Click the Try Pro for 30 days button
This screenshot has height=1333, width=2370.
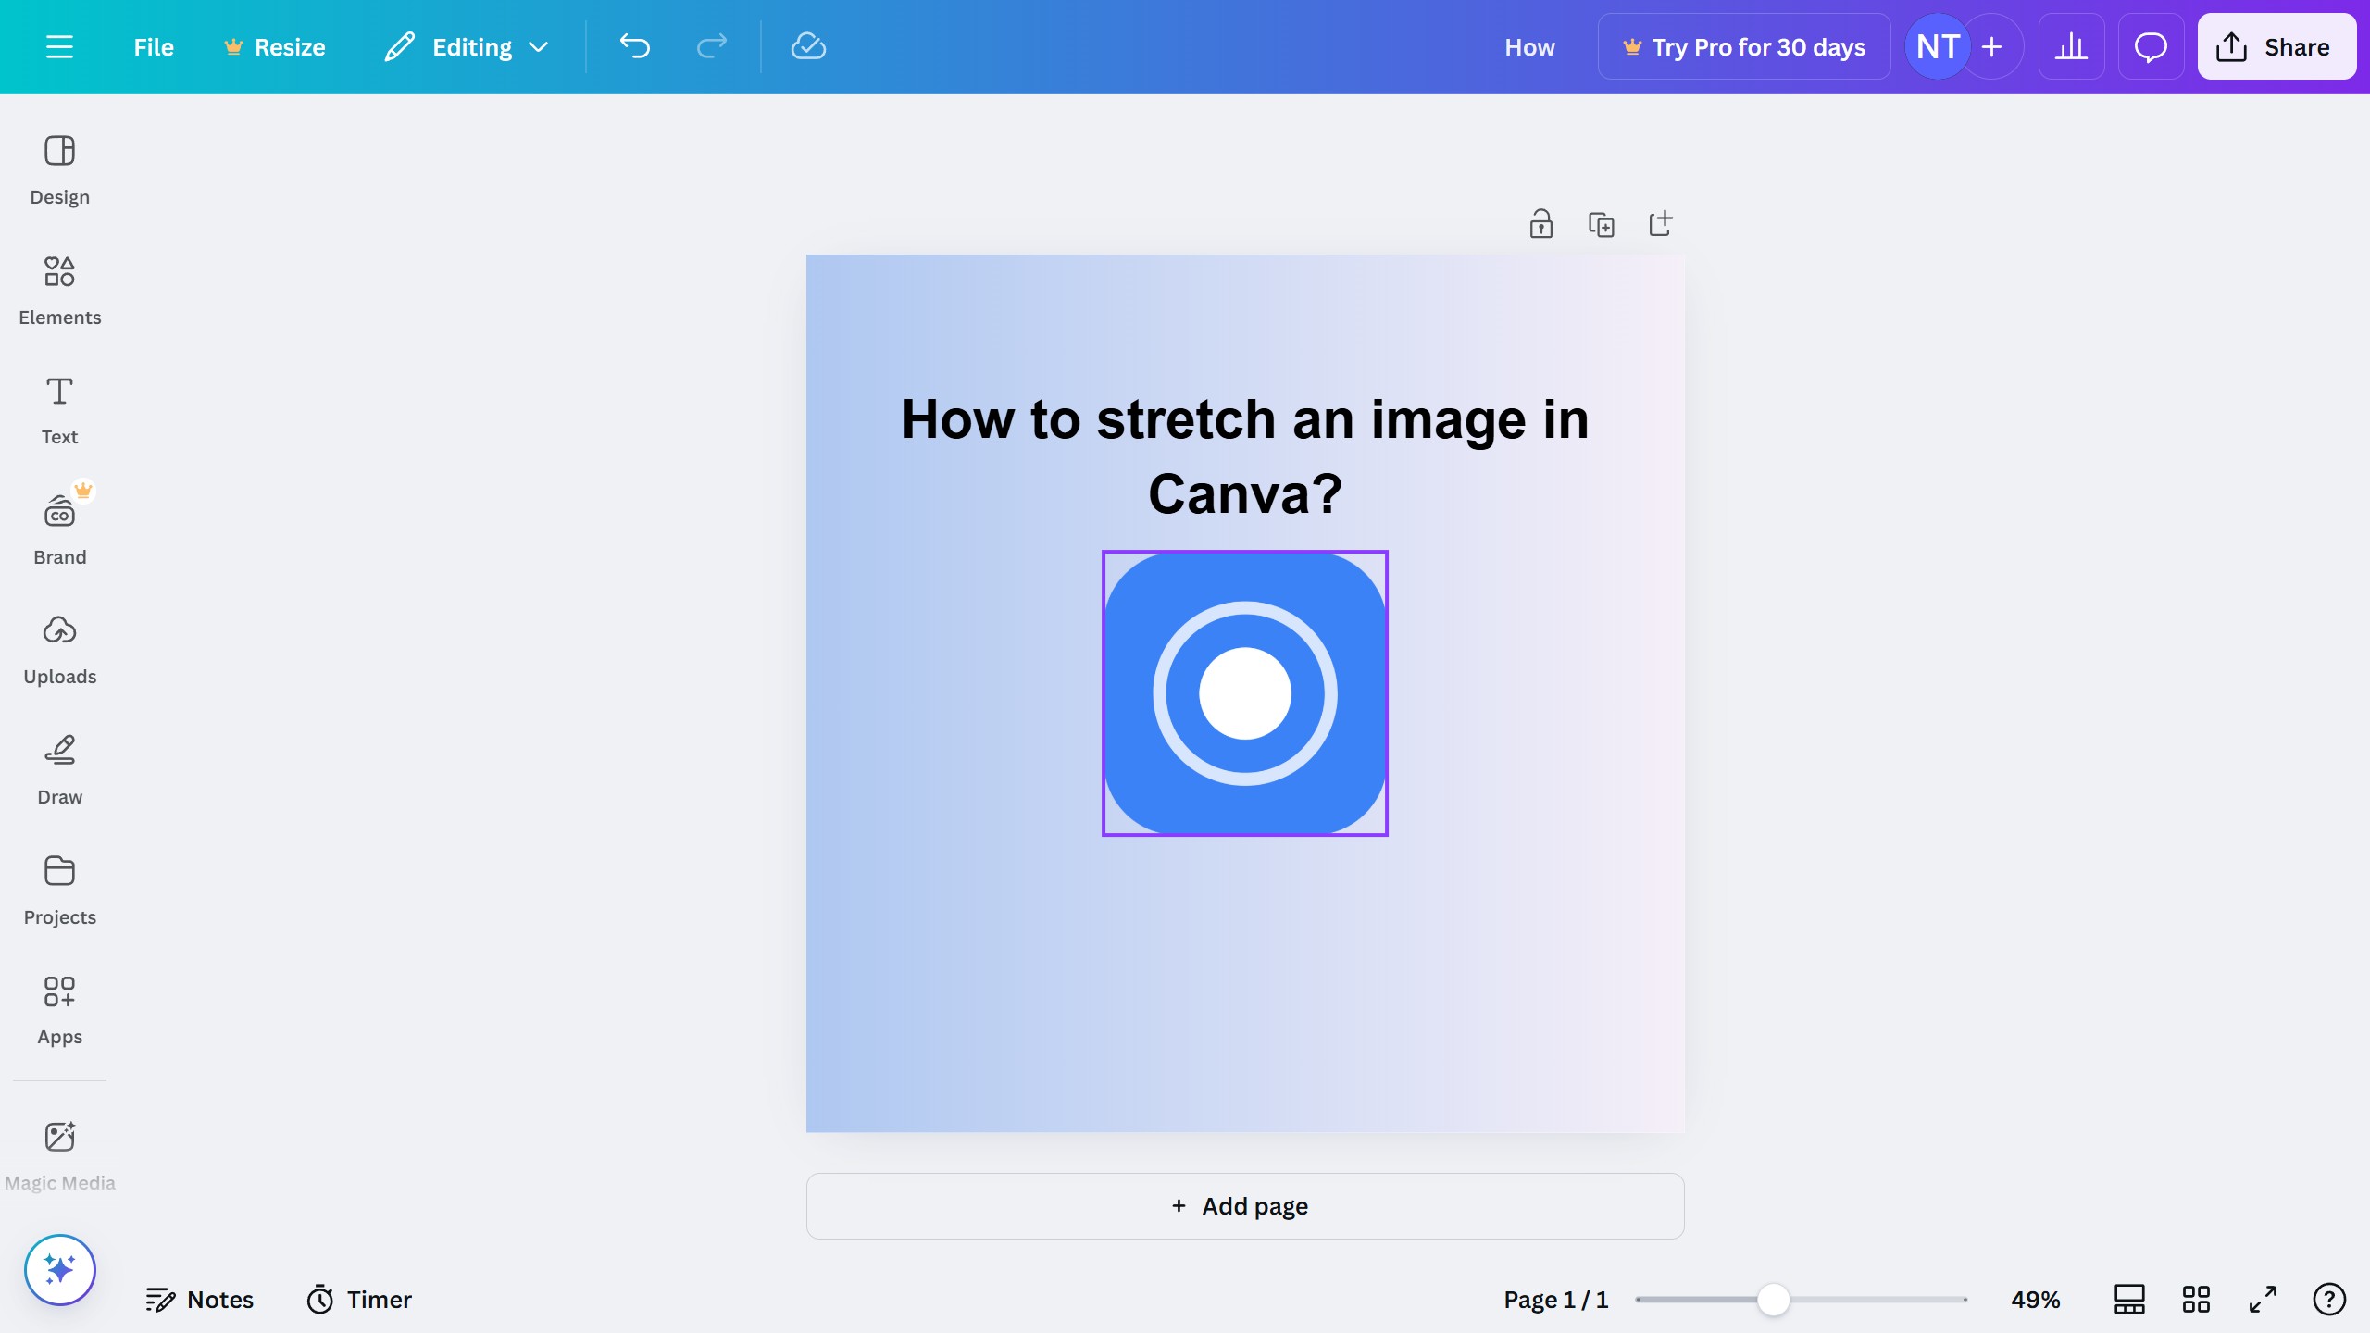point(1744,46)
